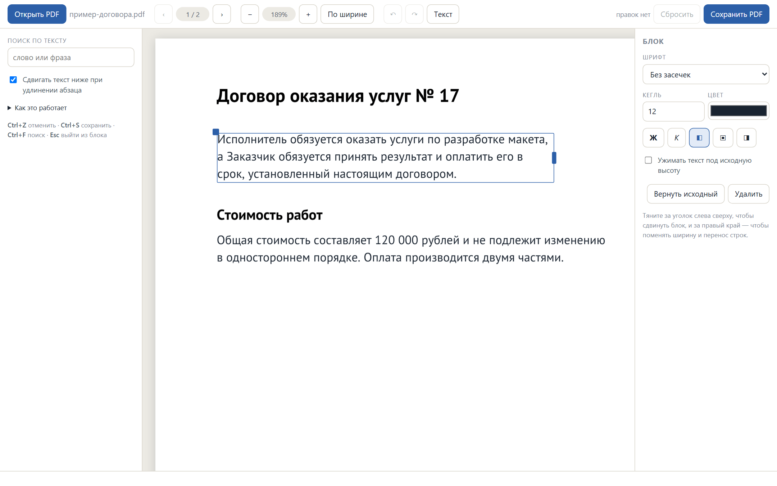Go to next page arrow

[x=222, y=14]
